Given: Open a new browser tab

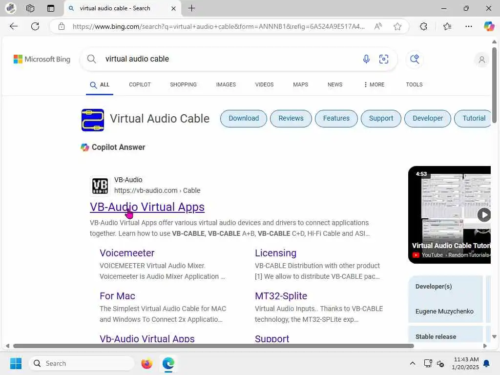Looking at the screenshot, I should (x=191, y=8).
